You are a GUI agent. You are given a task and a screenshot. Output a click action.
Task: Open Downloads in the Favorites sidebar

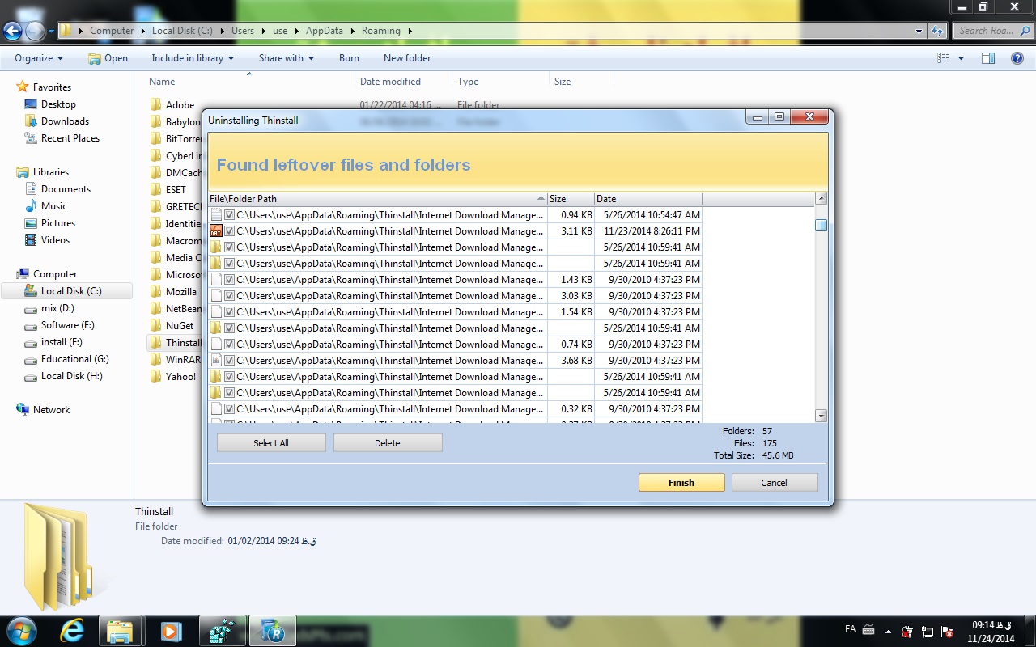click(65, 121)
